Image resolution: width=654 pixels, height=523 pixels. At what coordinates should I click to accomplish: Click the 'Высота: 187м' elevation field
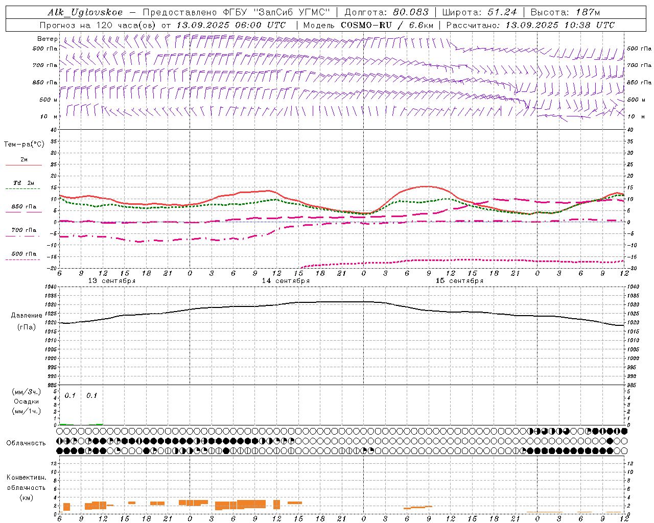(565, 13)
